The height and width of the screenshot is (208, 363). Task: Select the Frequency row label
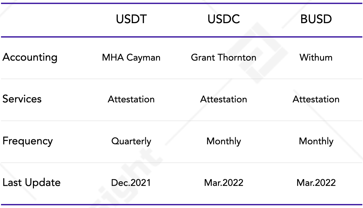pyautogui.click(x=28, y=141)
